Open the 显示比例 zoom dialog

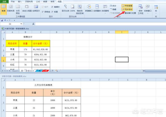click(65, 8)
